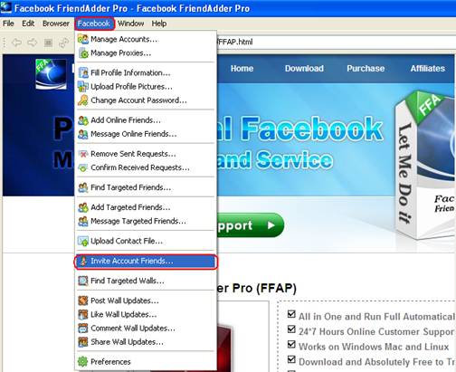This screenshot has width=456, height=372.
Task: Click the Manage Proxies icon
Action: pyautogui.click(x=83, y=53)
